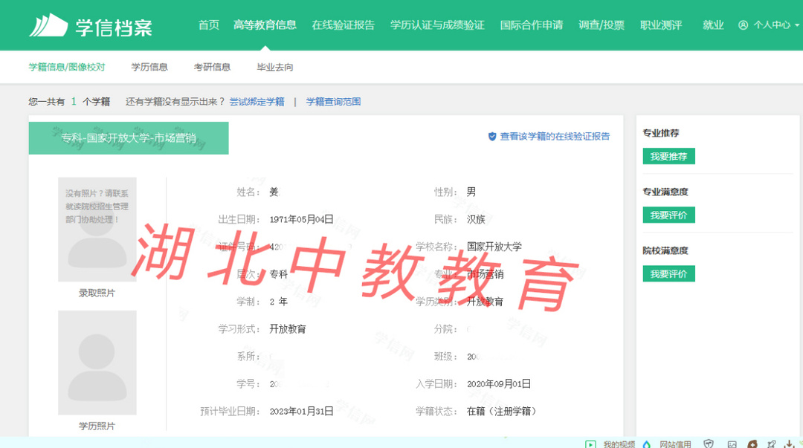
Task: Click the 专业推荐 heading
Action: click(661, 133)
